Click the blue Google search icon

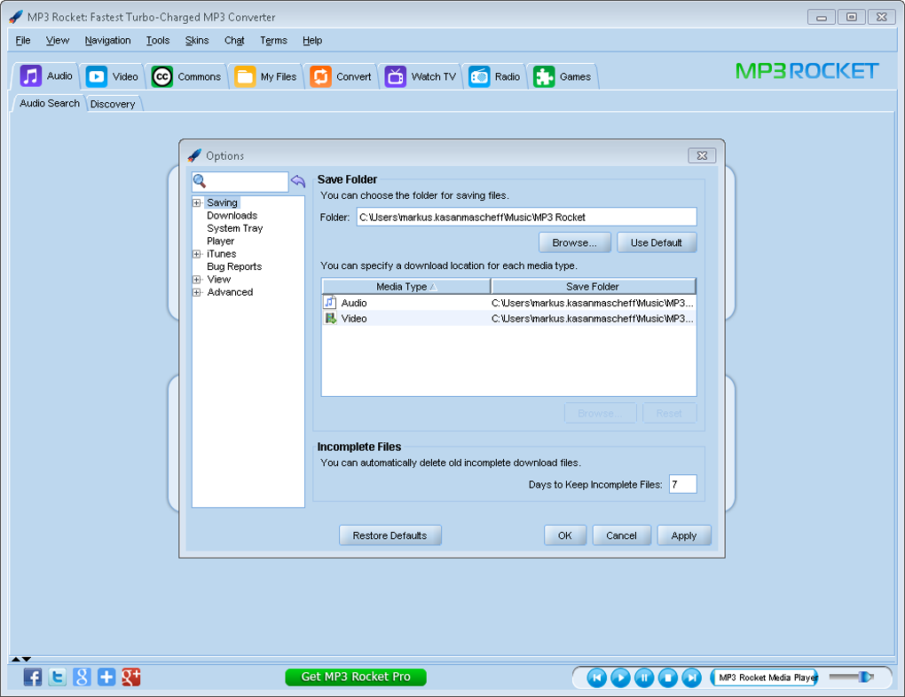[x=82, y=677]
